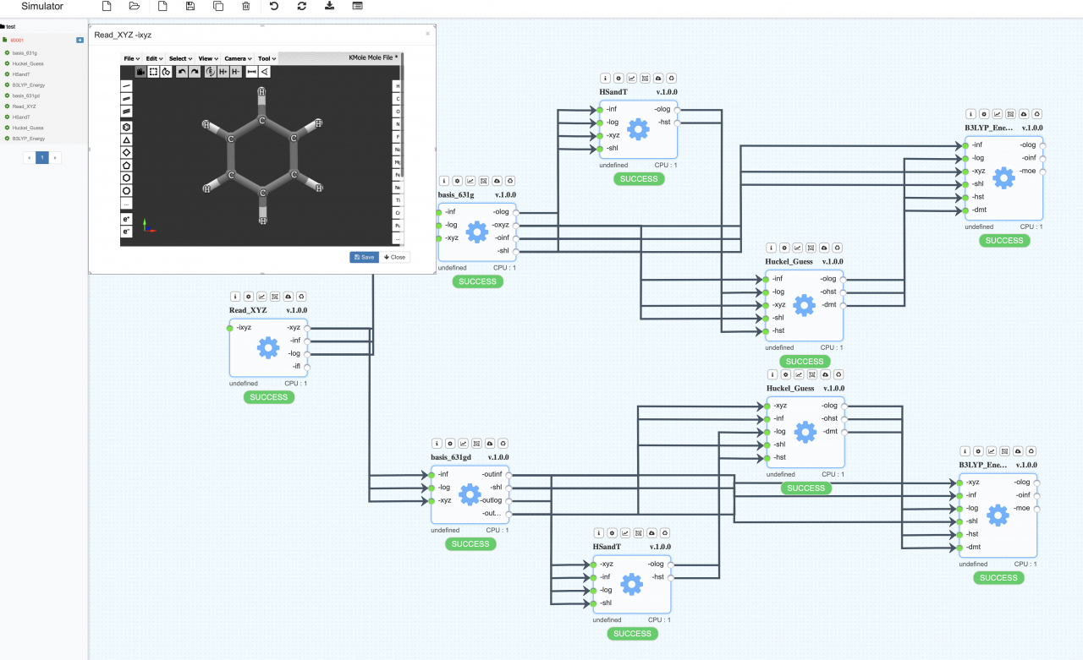This screenshot has height=660, width=1083.
Task: Select Read_XYZ in the sidebar list
Action: pyautogui.click(x=24, y=106)
